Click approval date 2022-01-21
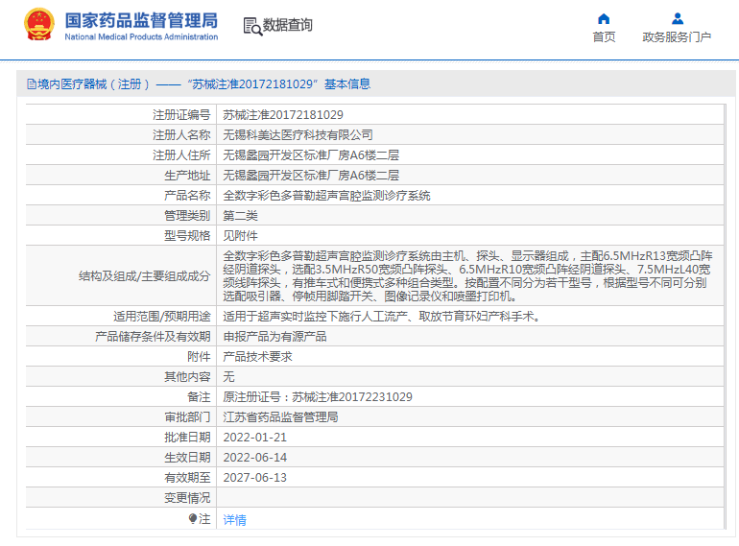This screenshot has width=739, height=546. (255, 438)
